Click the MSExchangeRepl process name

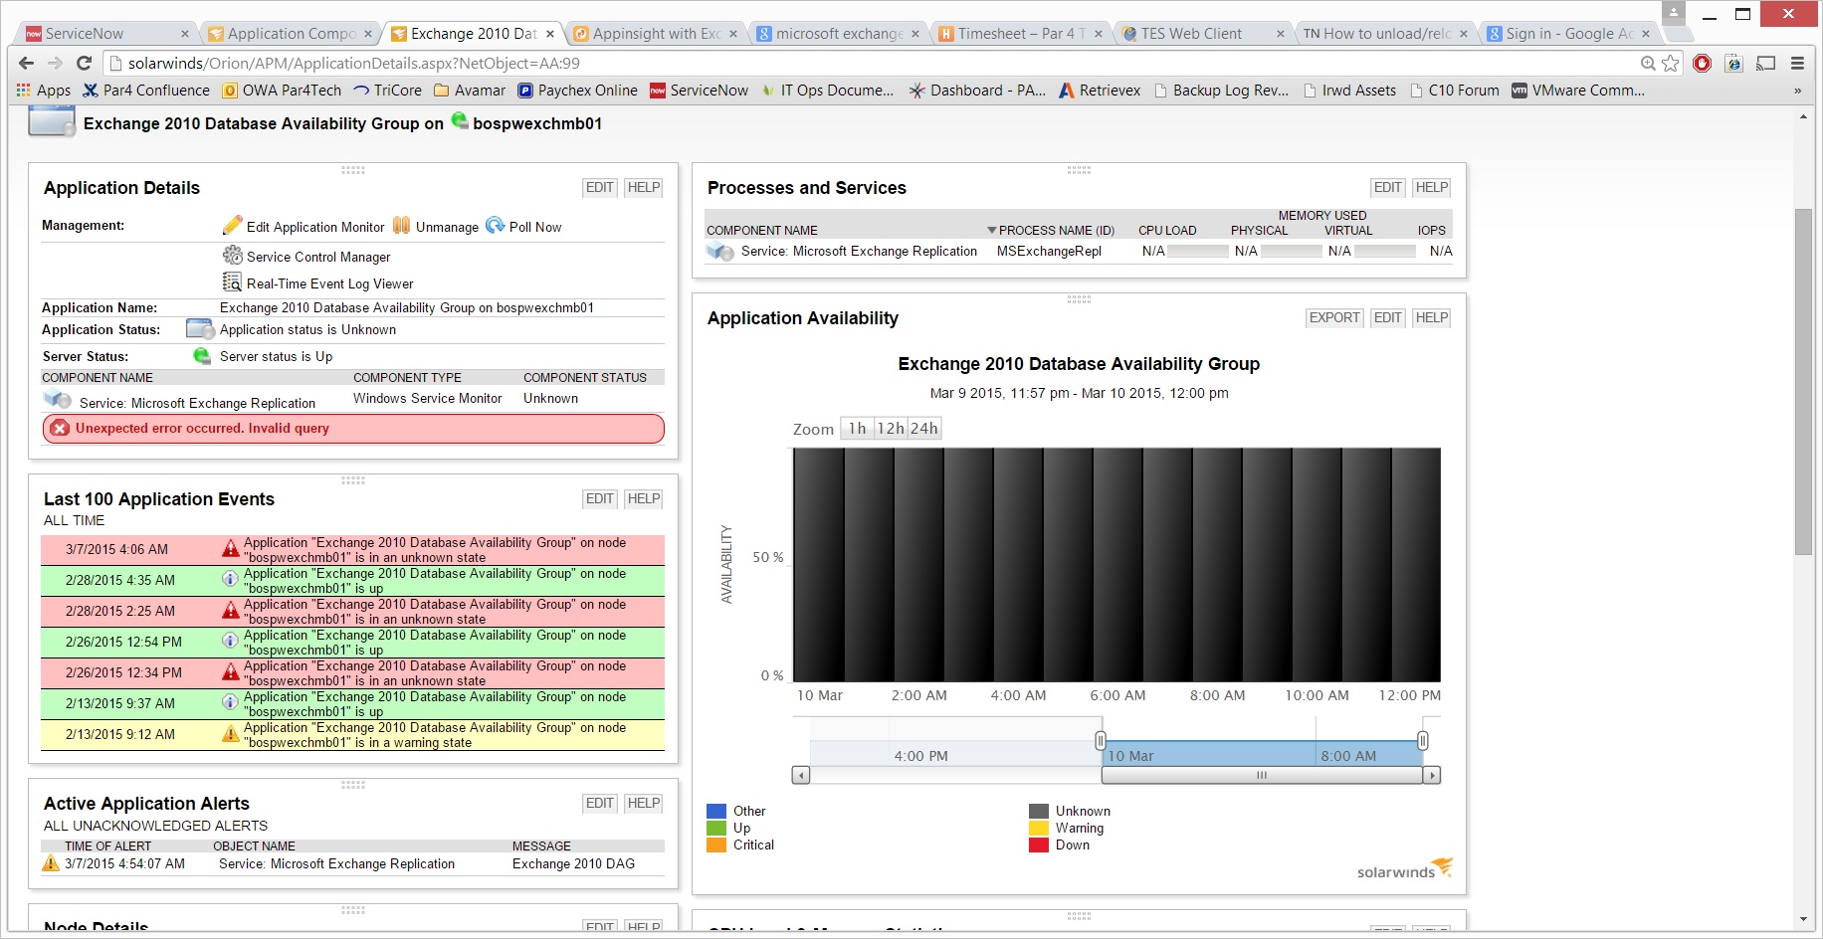click(1049, 252)
